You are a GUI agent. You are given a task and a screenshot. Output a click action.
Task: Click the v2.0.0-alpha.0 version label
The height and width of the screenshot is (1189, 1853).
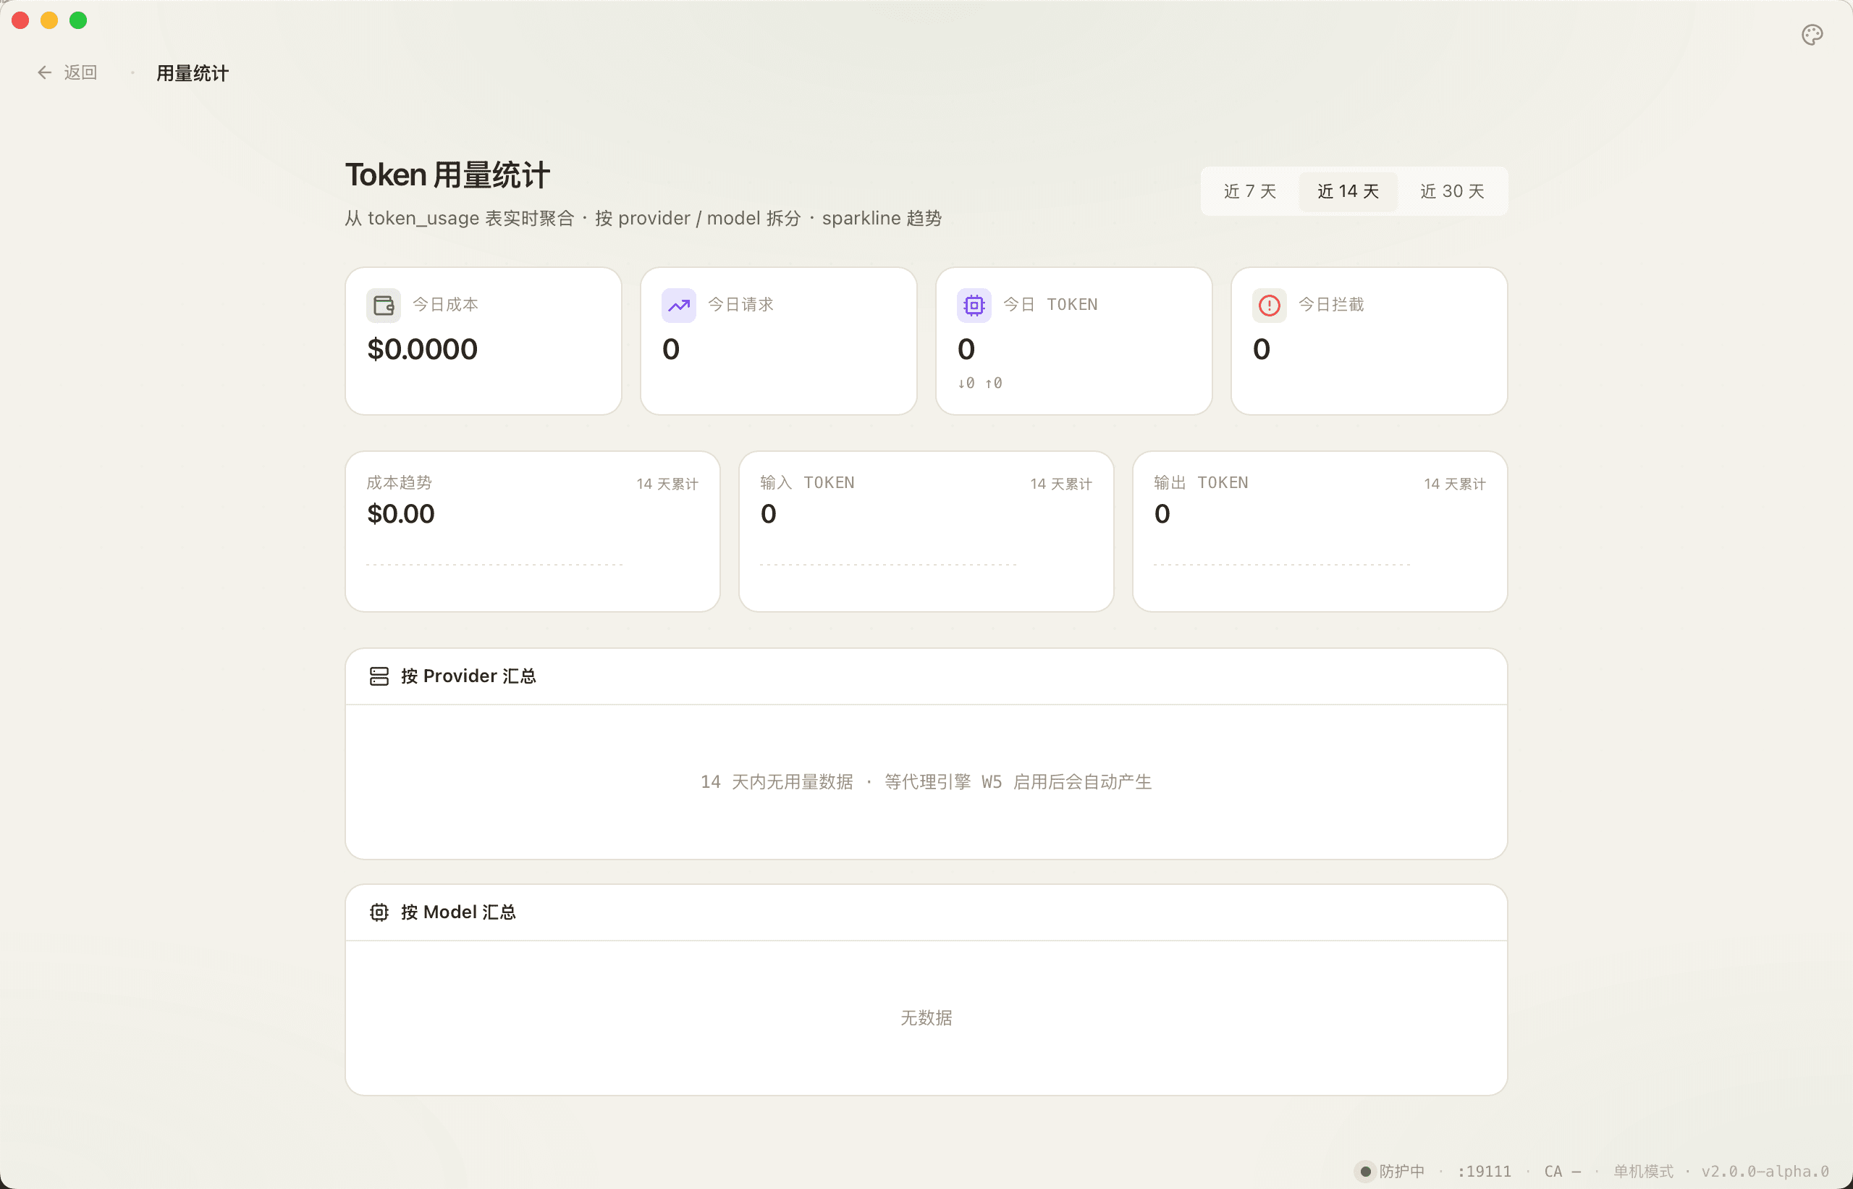coord(1765,1171)
